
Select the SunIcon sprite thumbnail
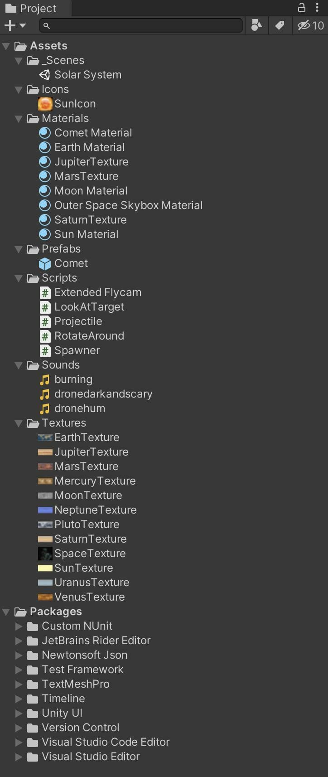coord(45,104)
